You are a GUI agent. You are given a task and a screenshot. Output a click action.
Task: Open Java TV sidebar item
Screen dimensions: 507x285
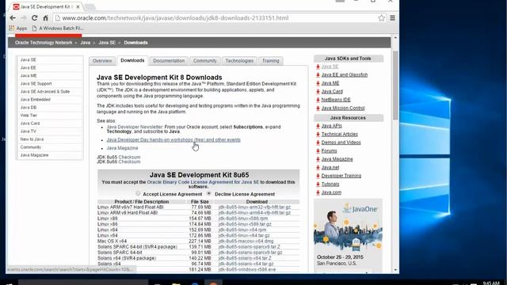click(x=29, y=131)
